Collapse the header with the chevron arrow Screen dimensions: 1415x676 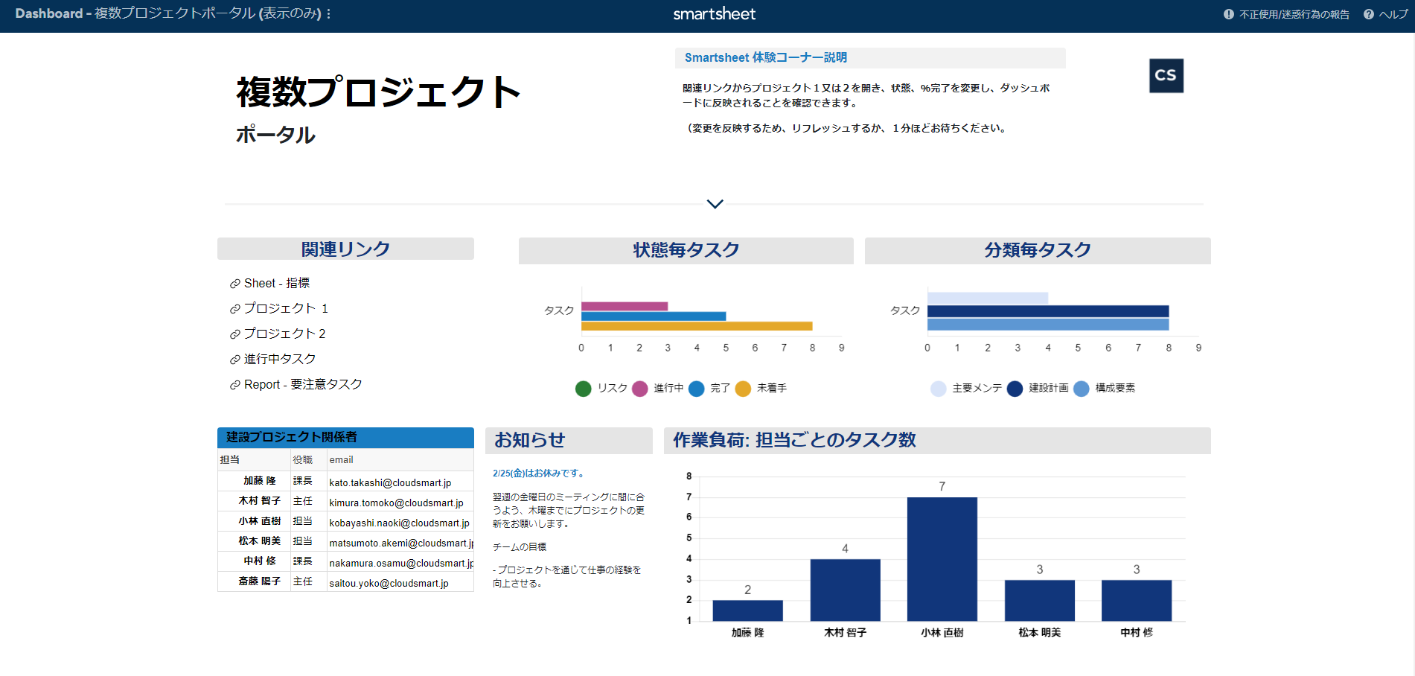coord(715,203)
